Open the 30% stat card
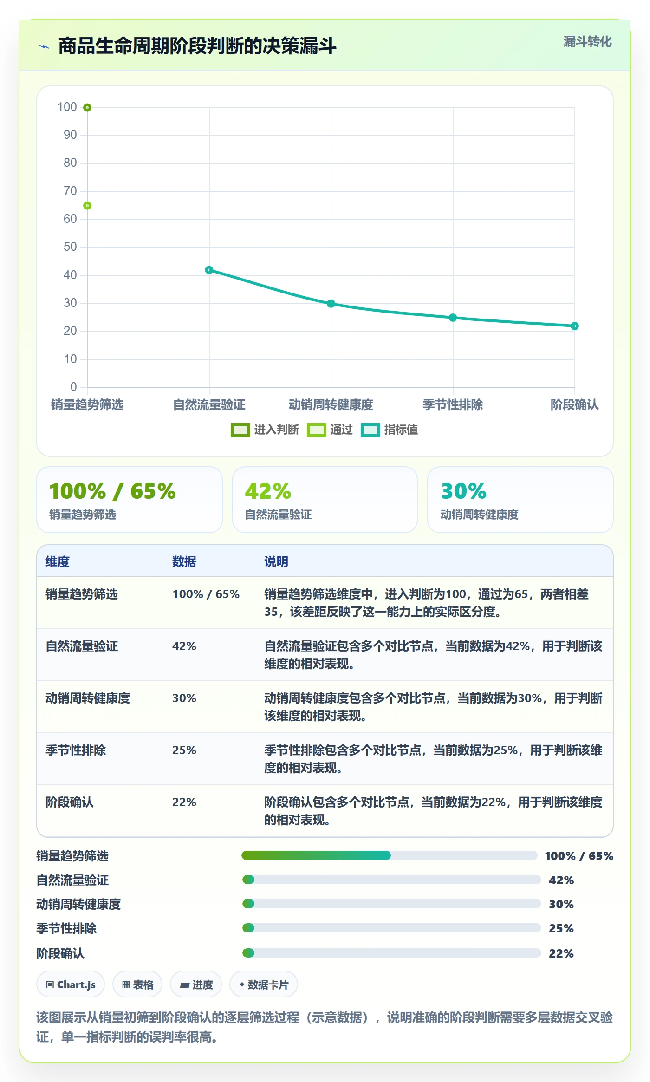 tap(520, 500)
